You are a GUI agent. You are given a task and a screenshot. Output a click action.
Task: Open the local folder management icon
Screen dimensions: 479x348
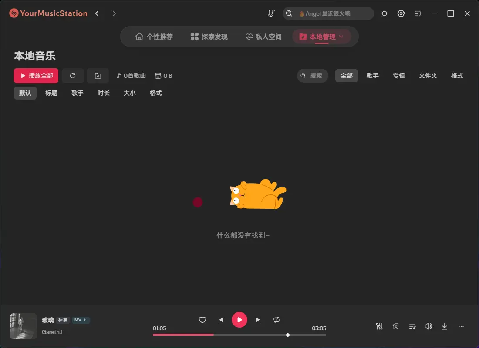coord(98,76)
